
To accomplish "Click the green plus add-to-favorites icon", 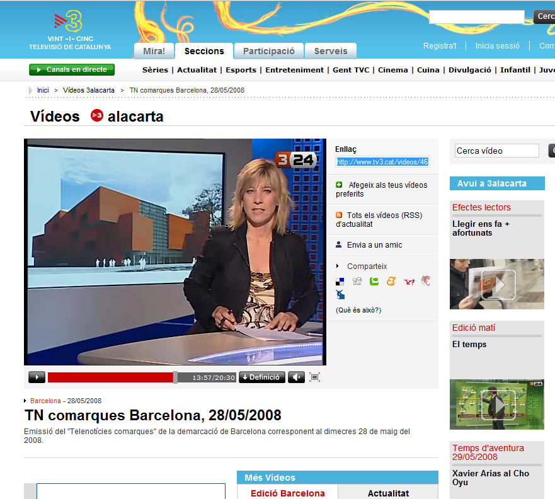I will pyautogui.click(x=339, y=185).
